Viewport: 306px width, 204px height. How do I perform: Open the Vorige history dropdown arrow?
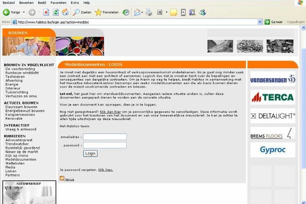point(24,13)
